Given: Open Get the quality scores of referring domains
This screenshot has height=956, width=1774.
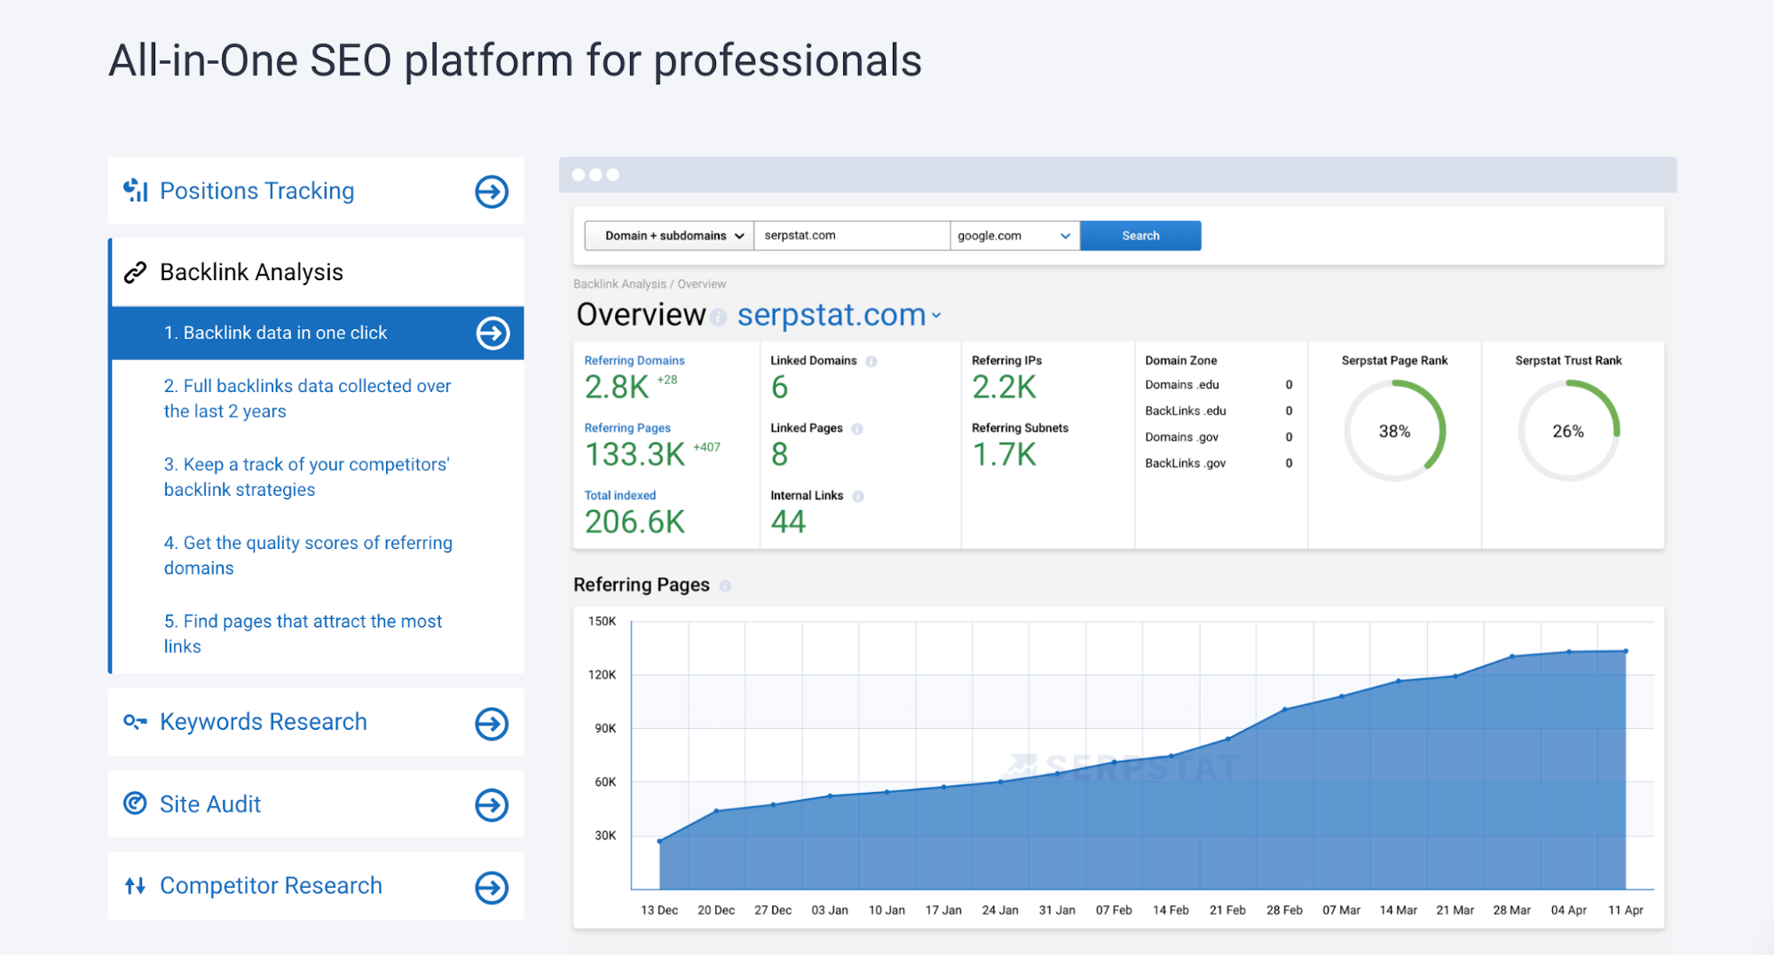Looking at the screenshot, I should click(308, 555).
